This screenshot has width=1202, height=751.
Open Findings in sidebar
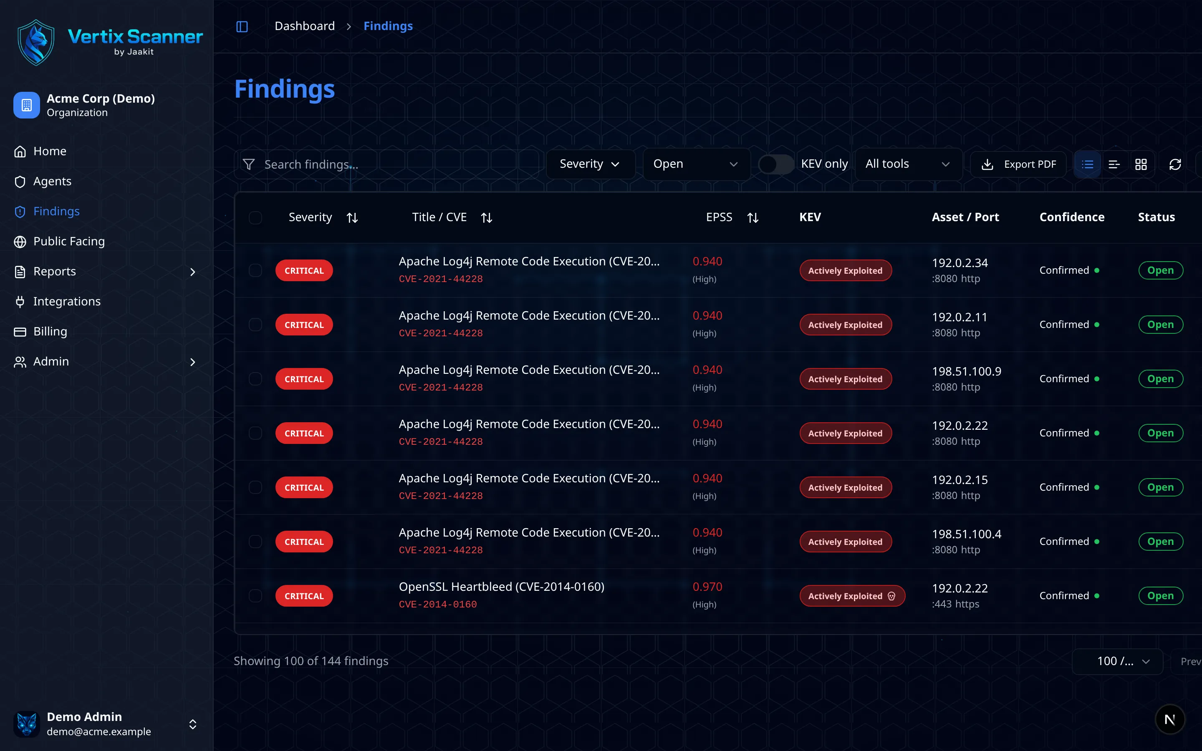coord(107,212)
